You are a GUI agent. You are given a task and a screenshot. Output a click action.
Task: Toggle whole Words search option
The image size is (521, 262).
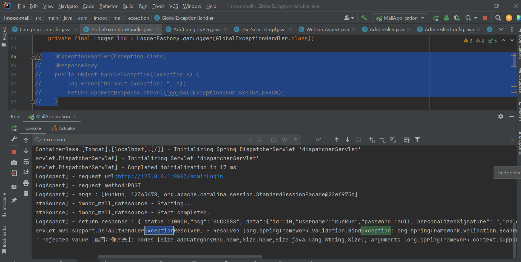point(284,140)
